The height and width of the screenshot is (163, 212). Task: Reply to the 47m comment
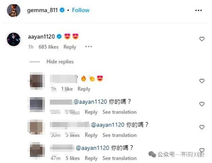click(91, 158)
